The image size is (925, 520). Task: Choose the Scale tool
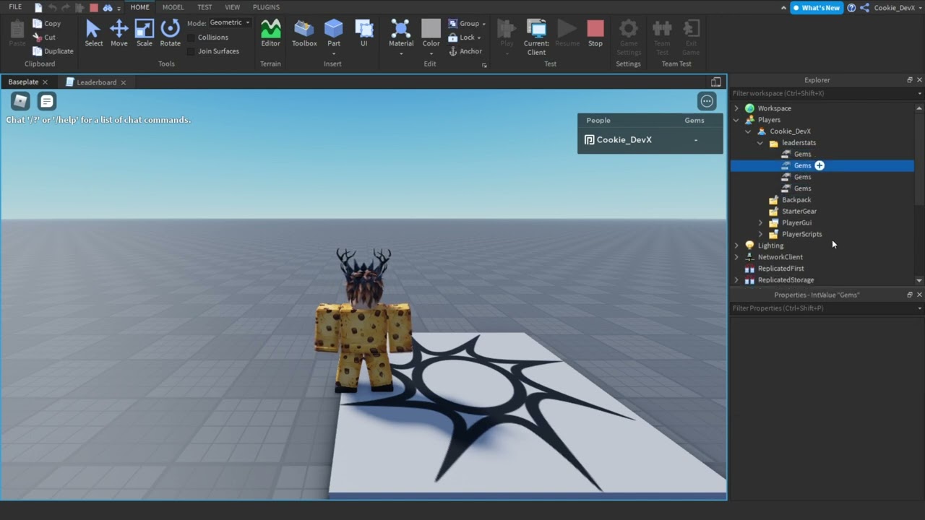click(145, 34)
